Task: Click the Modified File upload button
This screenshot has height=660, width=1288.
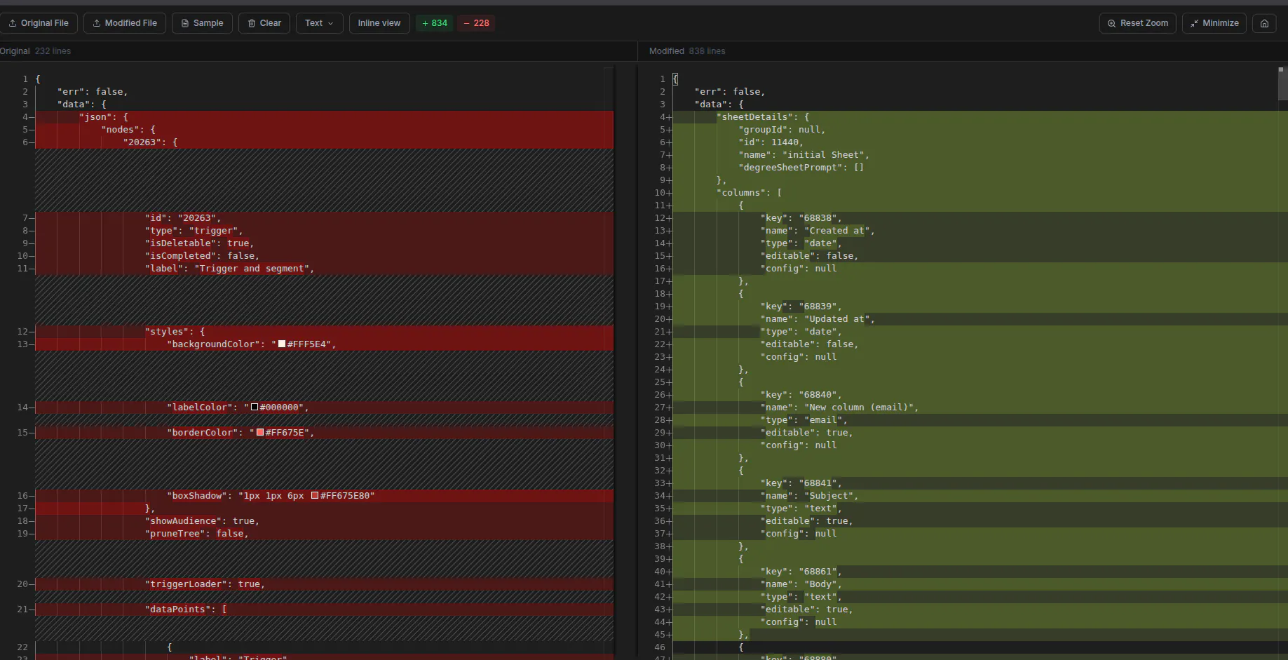Action: pos(125,23)
